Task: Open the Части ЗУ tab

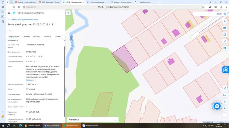Action: [47, 37]
